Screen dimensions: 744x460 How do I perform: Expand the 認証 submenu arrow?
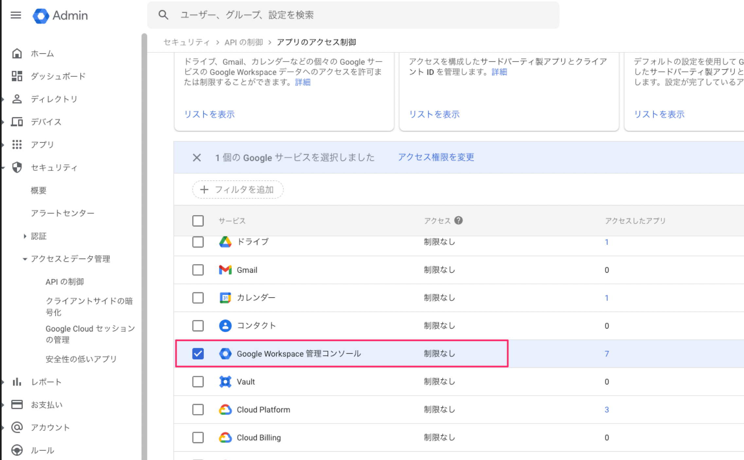(x=25, y=236)
